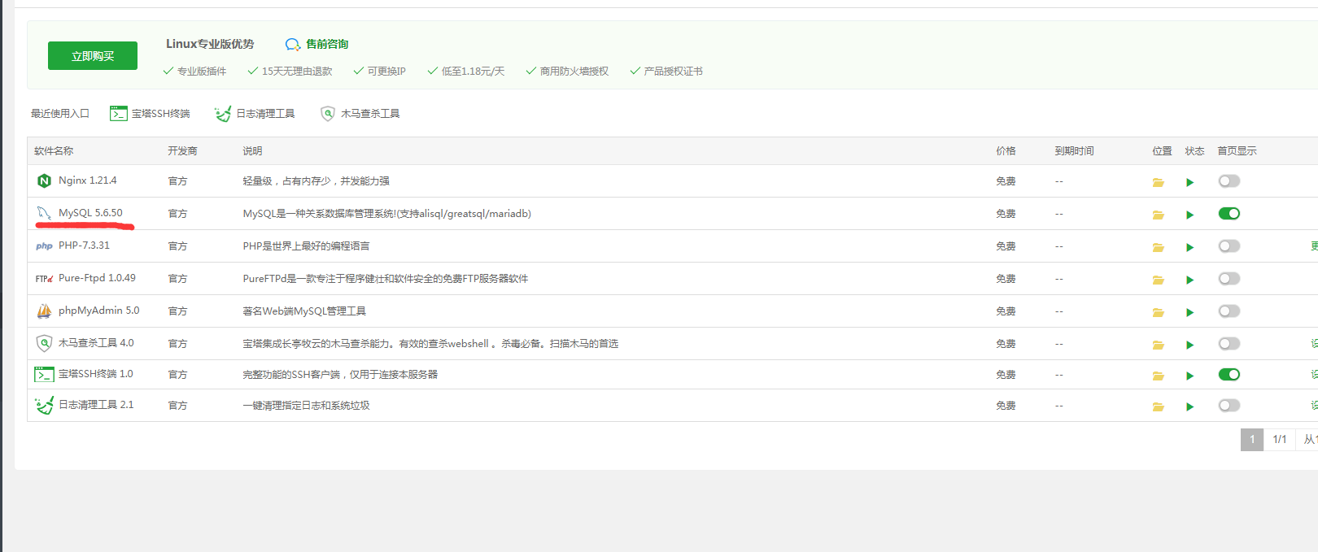The height and width of the screenshot is (552, 1318).
Task: Click the Pure-Ftpd status play icon
Action: coord(1189,280)
